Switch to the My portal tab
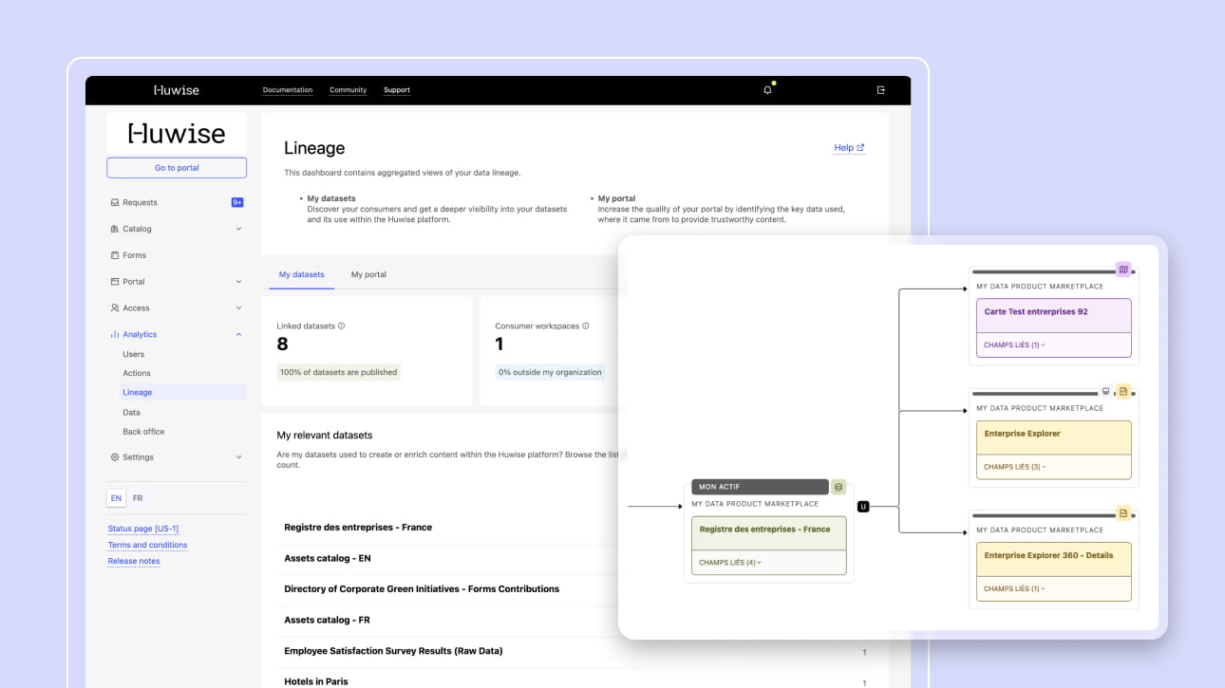Viewport: 1225px width, 688px height. click(368, 274)
